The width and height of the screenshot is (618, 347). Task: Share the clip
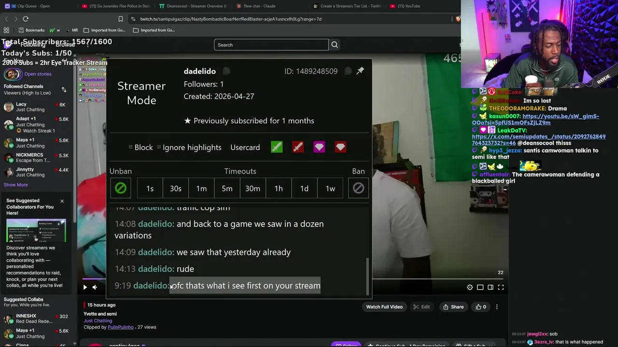pyautogui.click(x=453, y=307)
